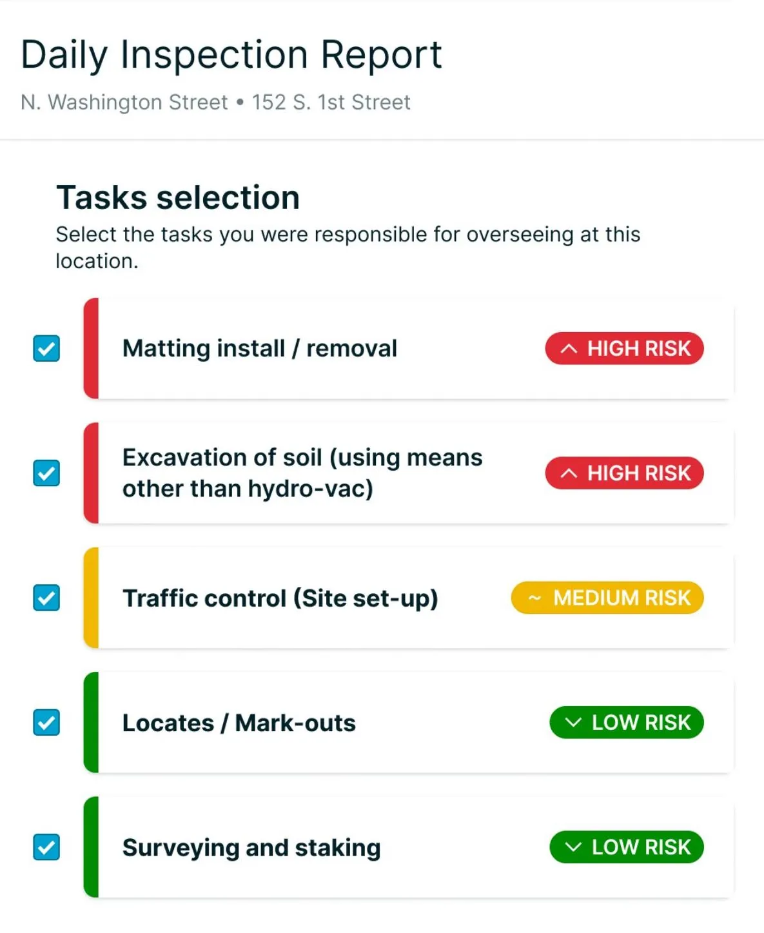764x933 pixels.
Task: Toggle the Locates / Mark-outs checkbox
Action: click(46, 723)
